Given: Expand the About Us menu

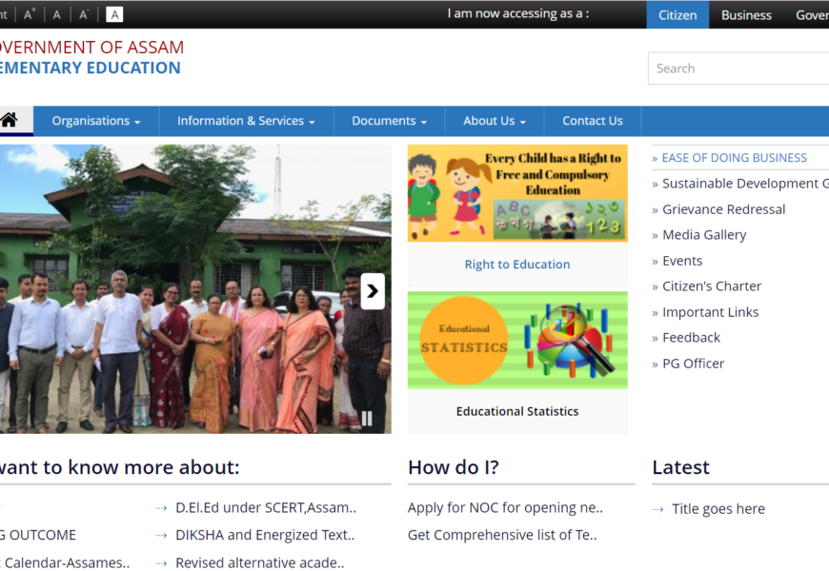Looking at the screenshot, I should 495,121.
